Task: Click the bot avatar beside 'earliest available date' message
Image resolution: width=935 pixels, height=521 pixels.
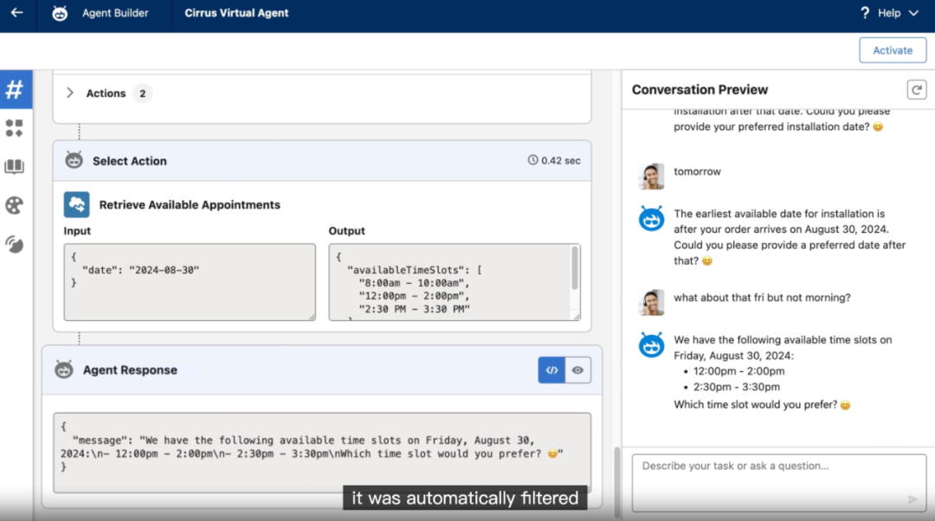Action: coord(651,218)
